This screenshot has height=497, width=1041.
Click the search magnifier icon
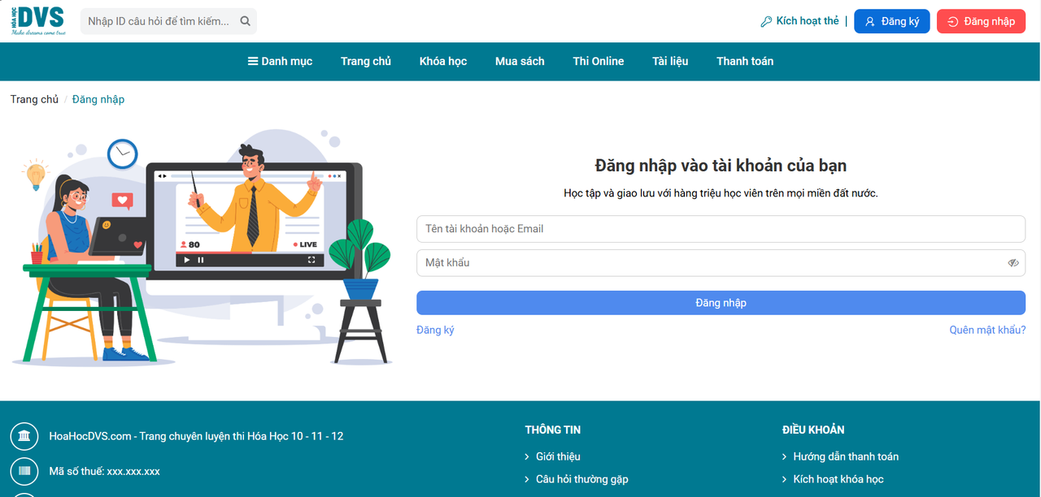tap(246, 21)
